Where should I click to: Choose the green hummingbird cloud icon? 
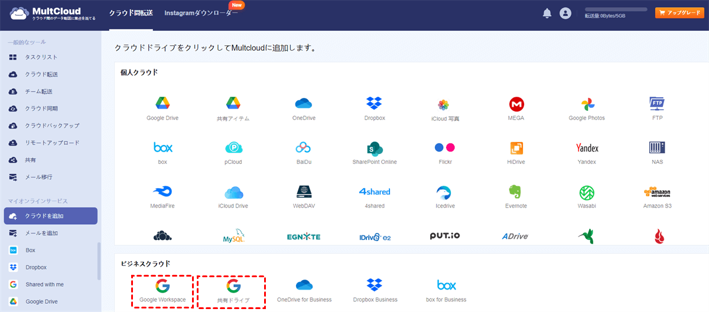(586, 236)
